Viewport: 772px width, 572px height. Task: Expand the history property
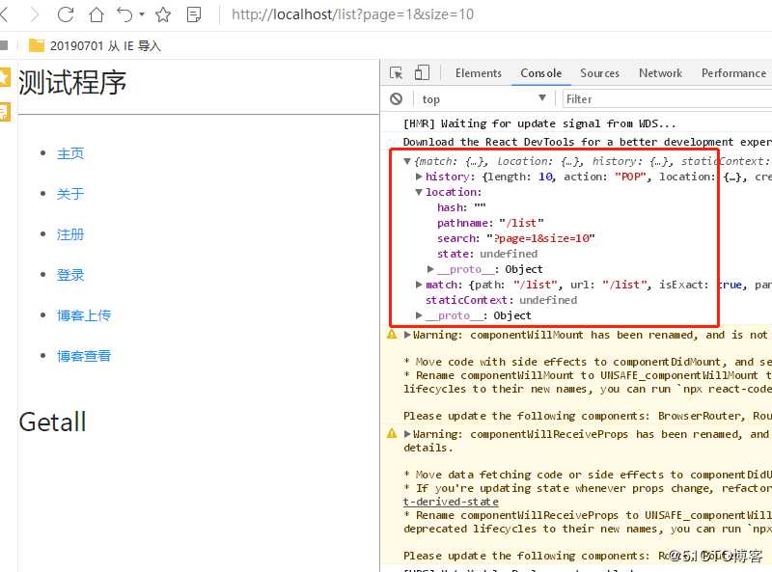[419, 177]
